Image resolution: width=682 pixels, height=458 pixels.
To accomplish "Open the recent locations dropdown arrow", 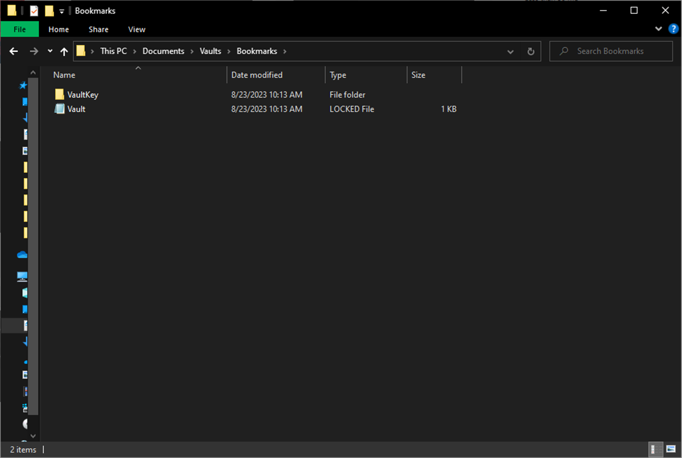I will click(50, 51).
